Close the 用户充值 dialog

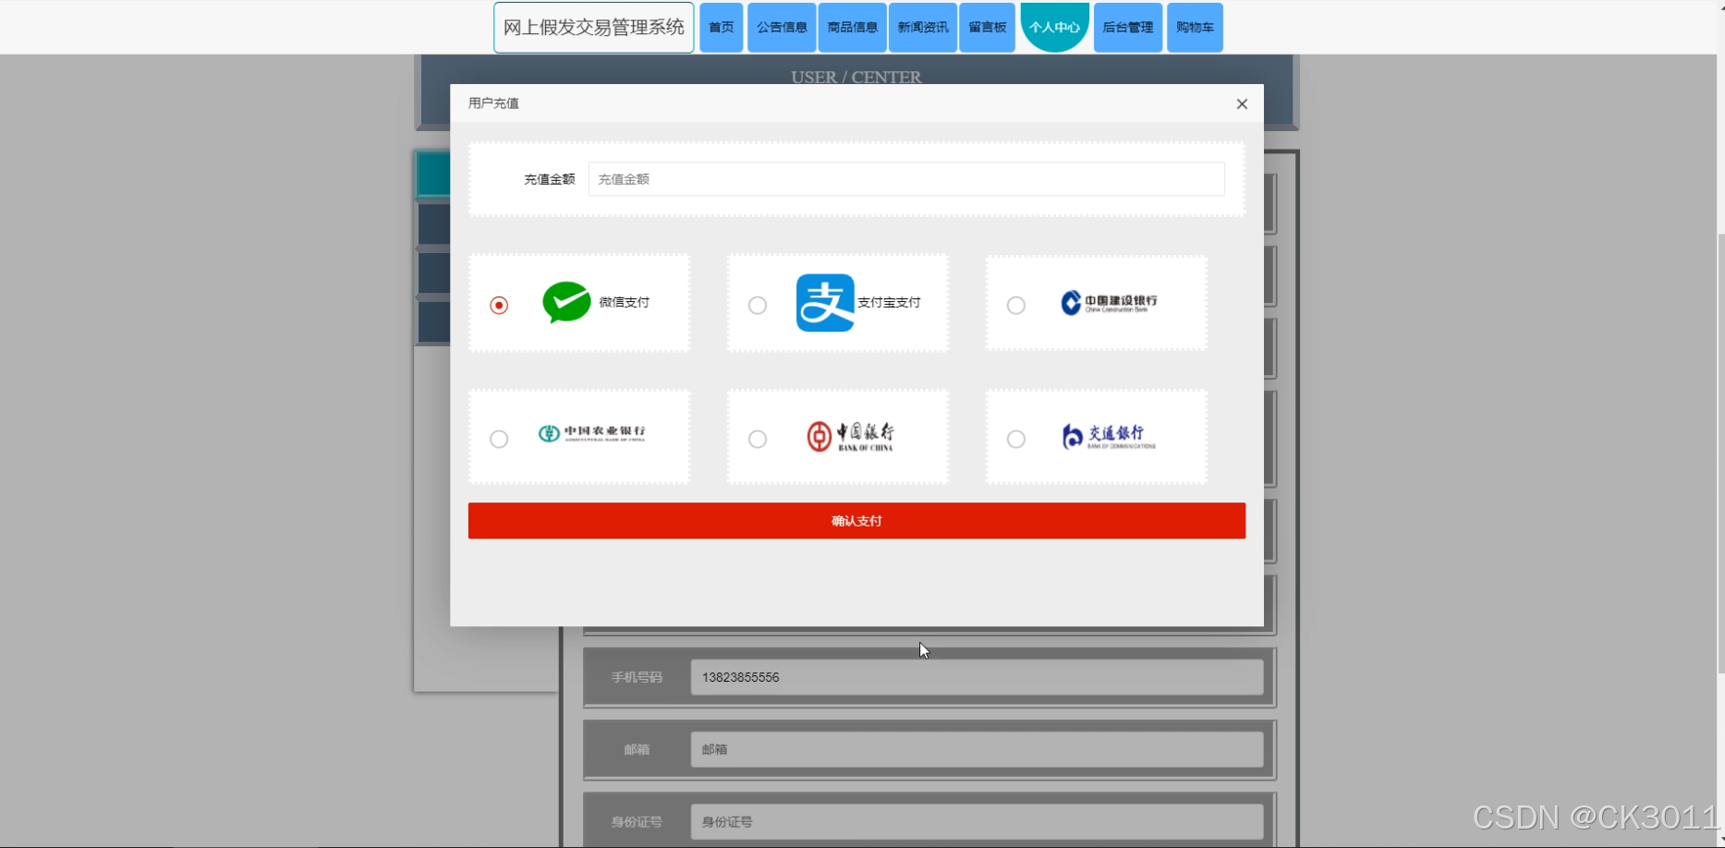coord(1242,103)
